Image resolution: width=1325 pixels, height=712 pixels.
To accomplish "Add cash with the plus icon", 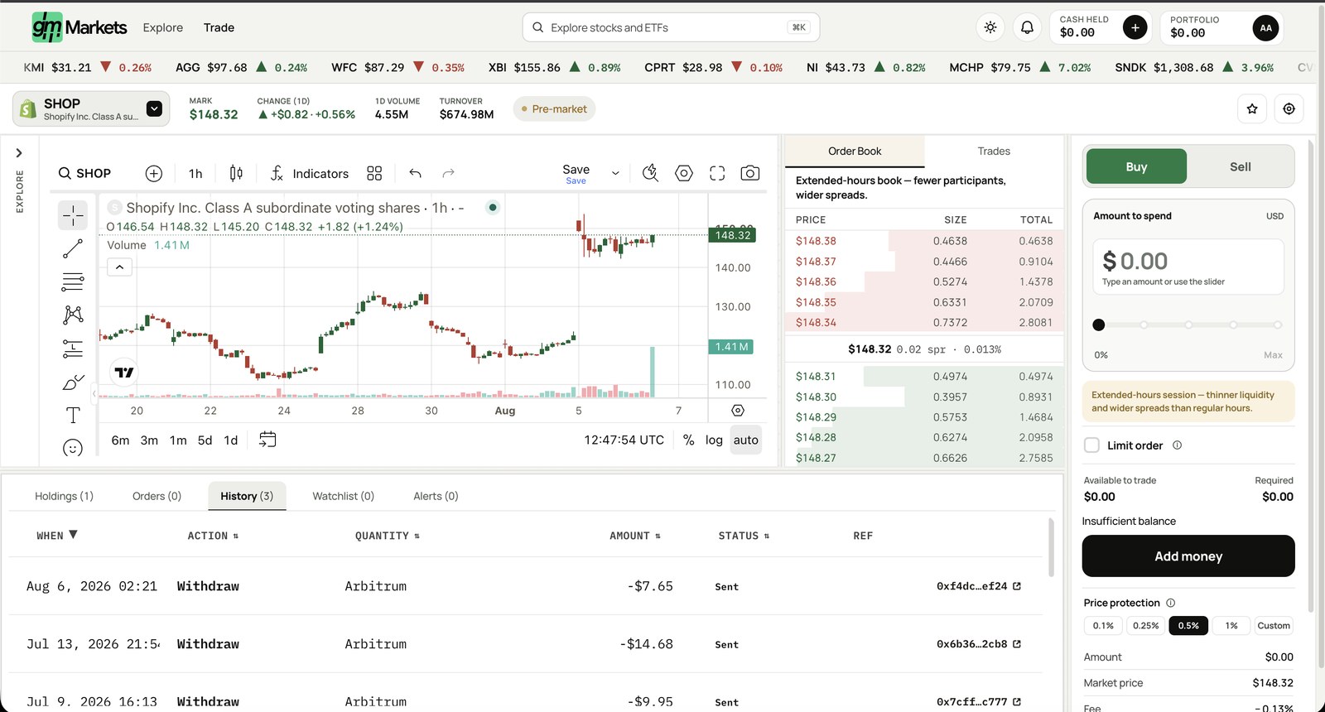I will coord(1135,27).
